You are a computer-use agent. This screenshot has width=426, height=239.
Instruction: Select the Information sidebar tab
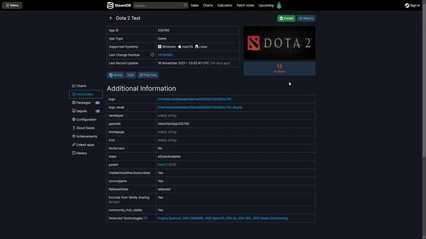pyautogui.click(x=86, y=94)
